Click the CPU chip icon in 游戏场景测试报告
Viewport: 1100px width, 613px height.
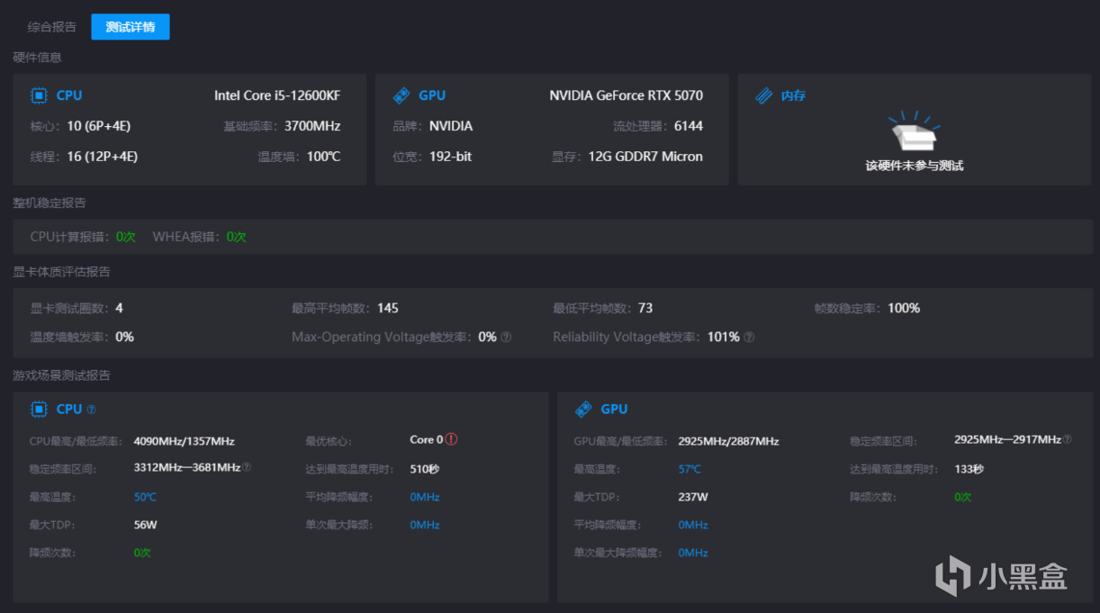(39, 410)
